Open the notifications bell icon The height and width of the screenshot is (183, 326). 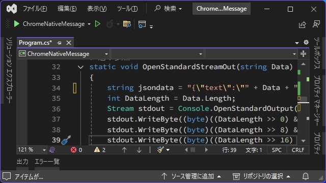(x=306, y=176)
